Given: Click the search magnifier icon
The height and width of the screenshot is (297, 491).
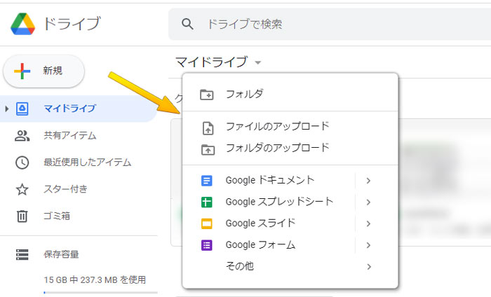Looking at the screenshot, I should tap(187, 24).
